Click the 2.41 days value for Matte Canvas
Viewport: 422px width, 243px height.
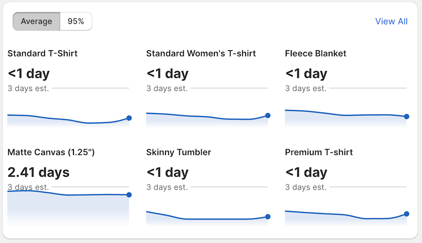click(x=38, y=172)
